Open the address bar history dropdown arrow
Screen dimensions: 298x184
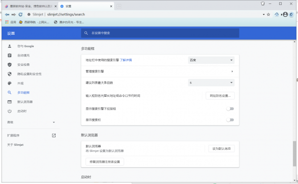264,14
